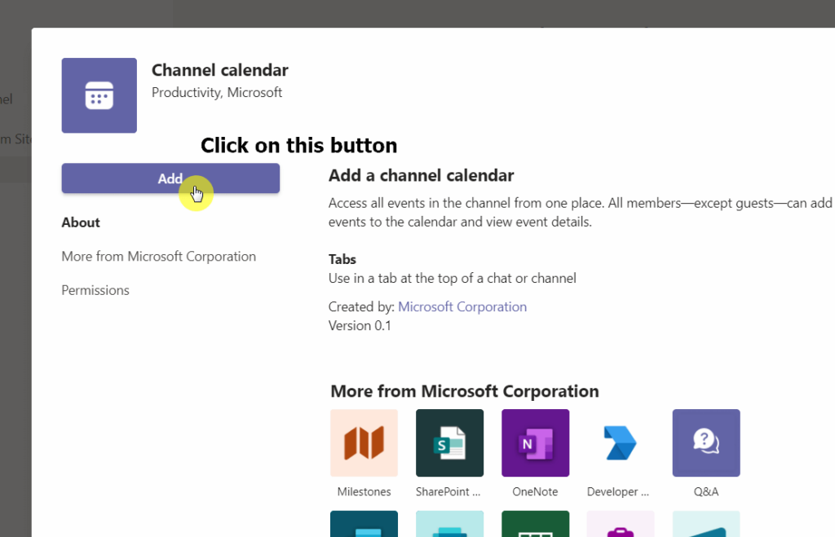Open the Developer Portal app tile
The image size is (835, 537).
621,442
